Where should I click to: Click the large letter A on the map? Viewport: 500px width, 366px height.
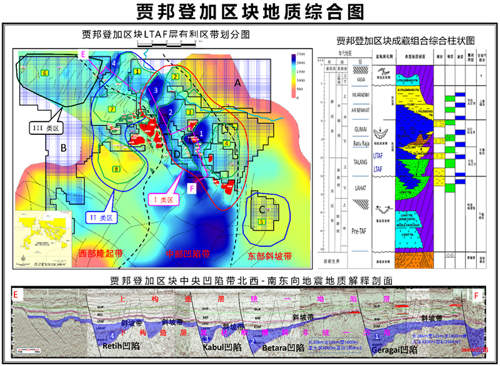coord(237,83)
